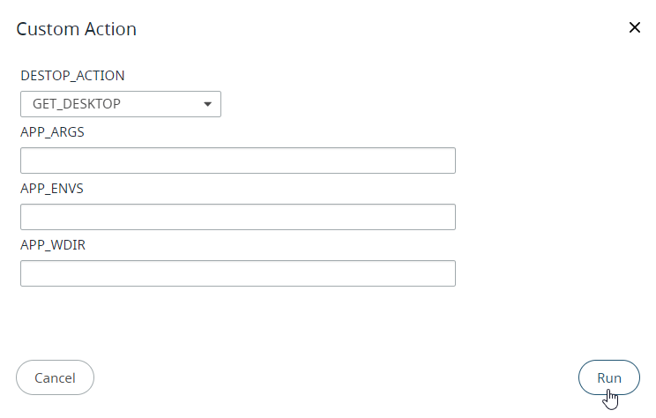The image size is (656, 418).
Task: Click the right end of the APP_ARGS field
Action: tap(441, 160)
